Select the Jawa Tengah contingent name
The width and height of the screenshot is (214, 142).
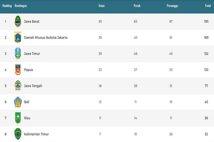[33, 86]
